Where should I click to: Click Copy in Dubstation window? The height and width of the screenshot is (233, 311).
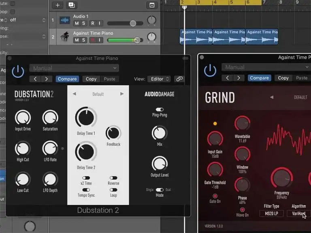click(91, 79)
